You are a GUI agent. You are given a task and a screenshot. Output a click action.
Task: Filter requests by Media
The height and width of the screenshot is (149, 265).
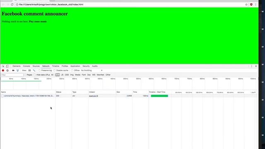[x=77, y=75]
